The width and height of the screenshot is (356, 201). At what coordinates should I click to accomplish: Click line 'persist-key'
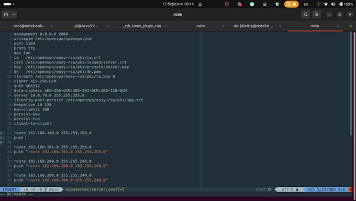pyautogui.click(x=27, y=114)
